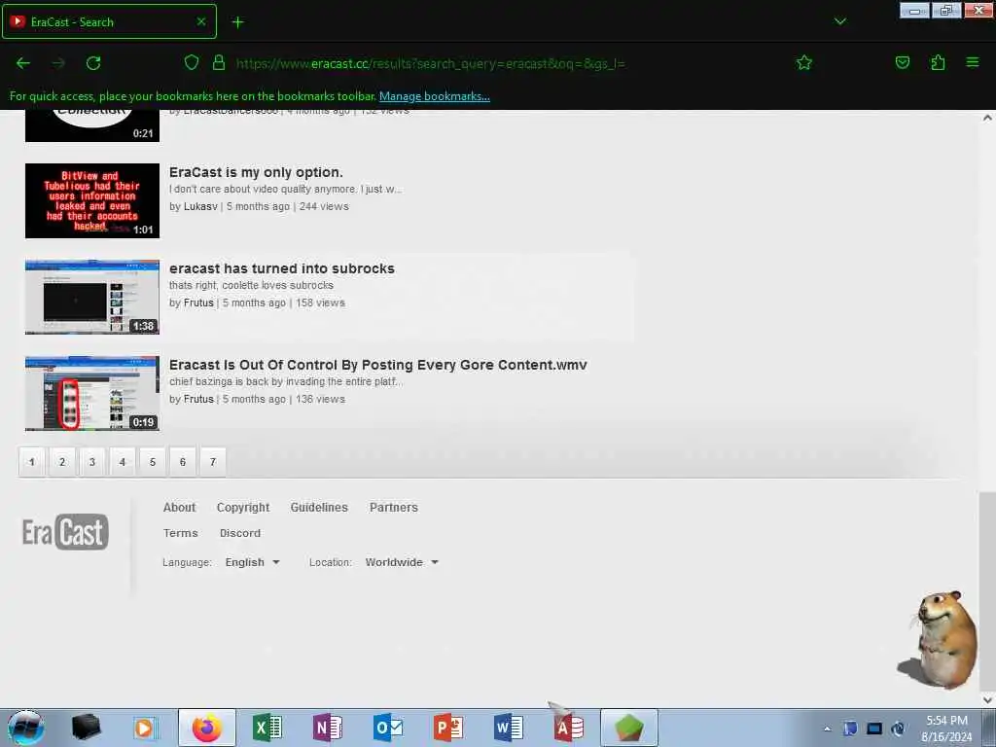
Task: Go to results page 5
Action: [x=153, y=462]
